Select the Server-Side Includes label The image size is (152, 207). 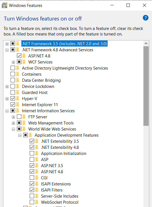click(60, 196)
